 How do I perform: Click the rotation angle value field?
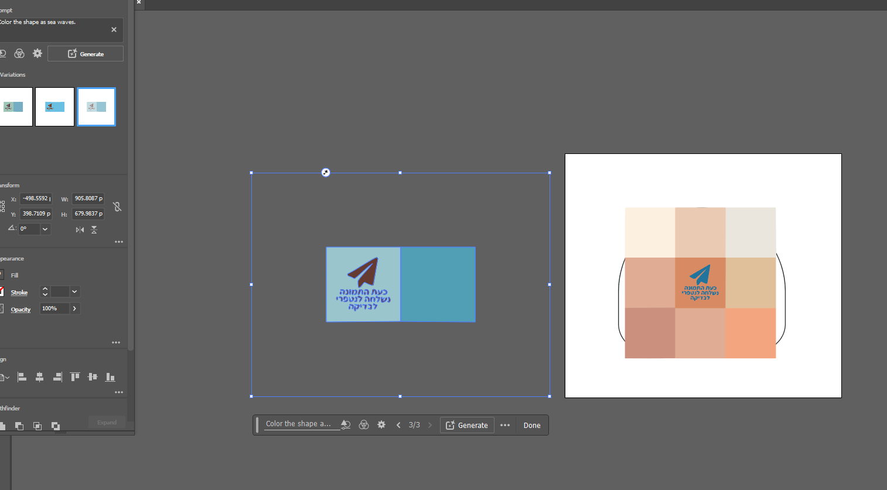(29, 229)
